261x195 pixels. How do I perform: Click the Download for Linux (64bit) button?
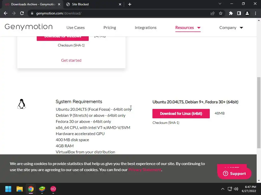(181, 113)
